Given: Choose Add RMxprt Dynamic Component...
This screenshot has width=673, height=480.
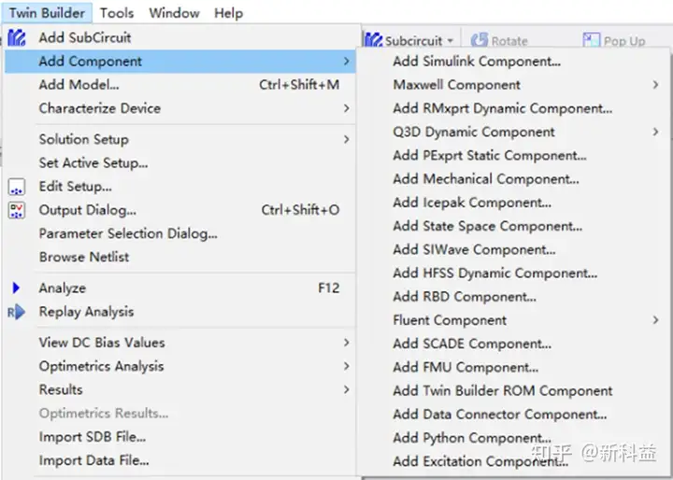Looking at the screenshot, I should click(514, 108).
